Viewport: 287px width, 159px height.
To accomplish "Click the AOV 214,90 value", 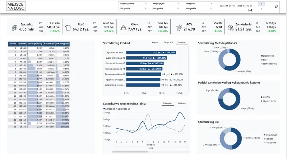I will [189, 29].
